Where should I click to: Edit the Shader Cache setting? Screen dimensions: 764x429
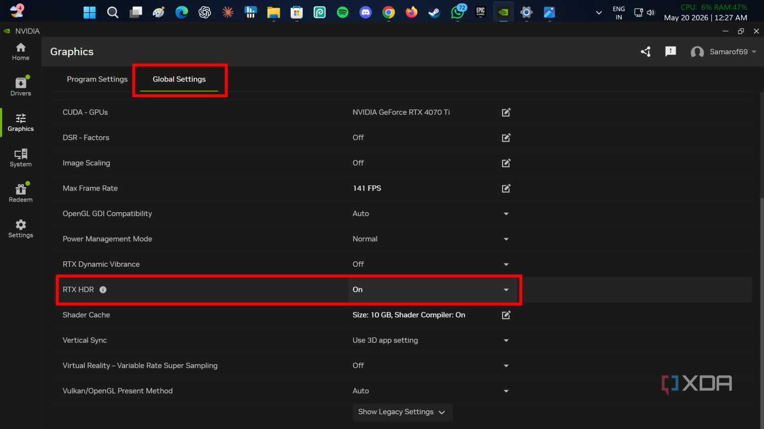[x=506, y=315]
